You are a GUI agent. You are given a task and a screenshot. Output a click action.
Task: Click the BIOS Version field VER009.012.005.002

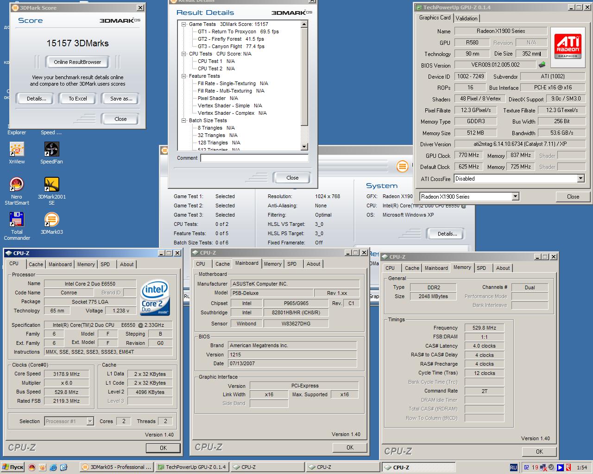[495, 65]
